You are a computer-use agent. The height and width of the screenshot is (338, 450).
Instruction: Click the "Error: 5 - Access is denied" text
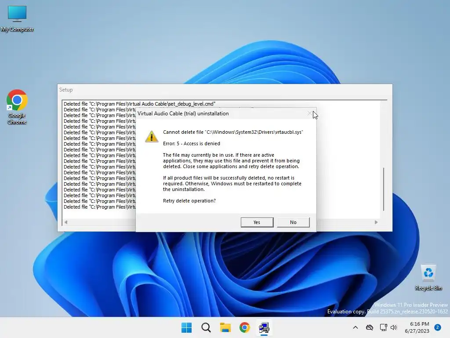(x=192, y=143)
